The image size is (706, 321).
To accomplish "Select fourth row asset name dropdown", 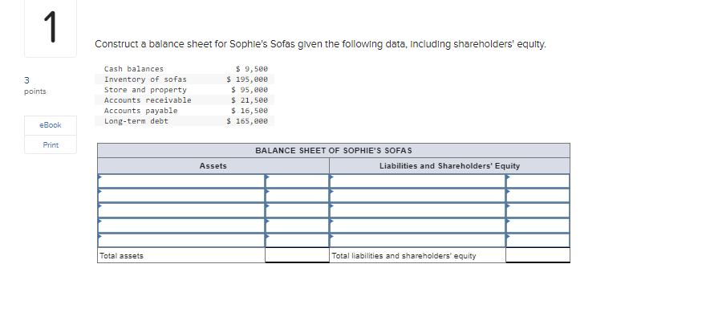I will pos(181,226).
